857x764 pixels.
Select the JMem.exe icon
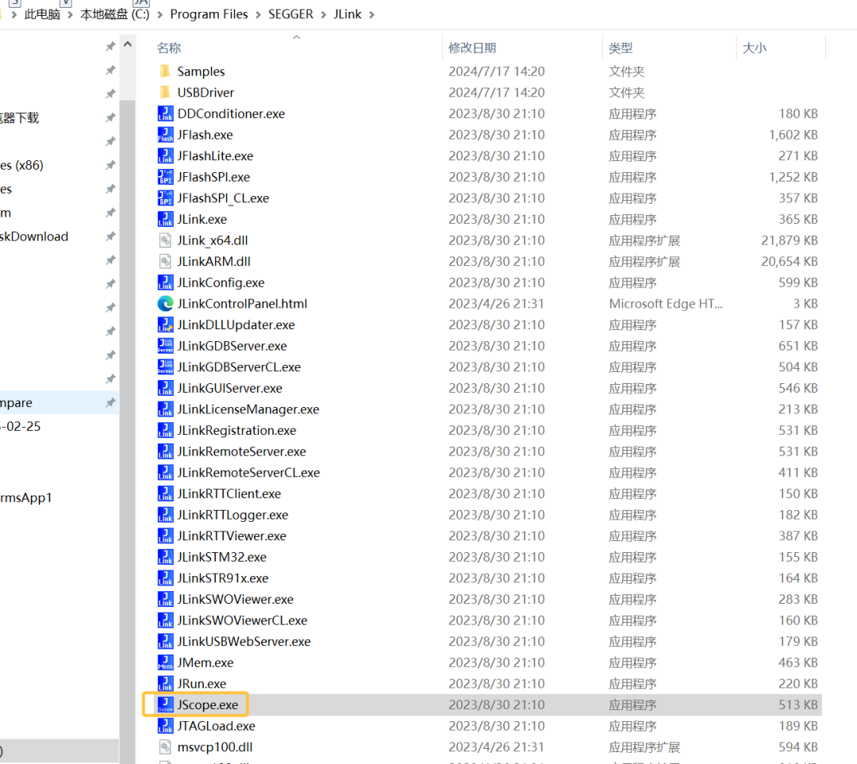165,662
